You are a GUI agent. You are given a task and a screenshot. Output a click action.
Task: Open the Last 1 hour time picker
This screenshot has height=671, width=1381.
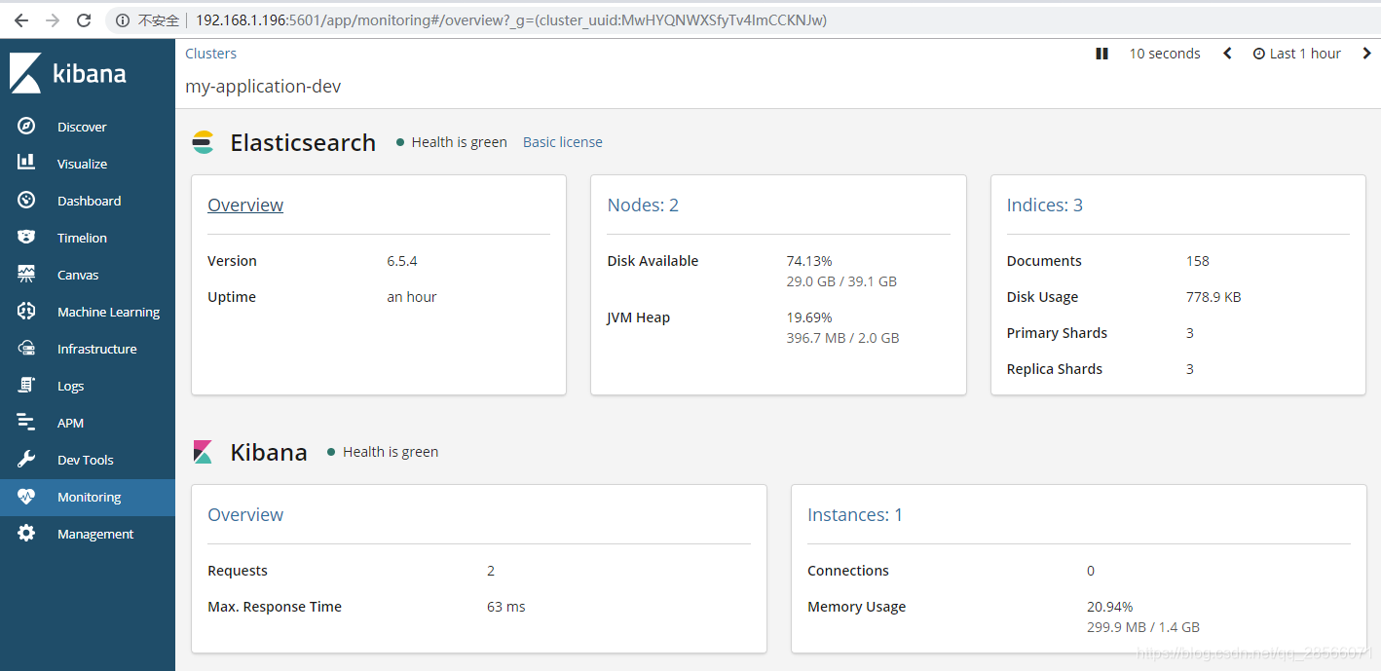[x=1296, y=54]
